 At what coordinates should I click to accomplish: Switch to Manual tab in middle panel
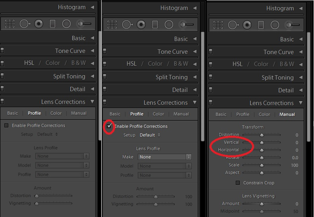tap(181, 114)
